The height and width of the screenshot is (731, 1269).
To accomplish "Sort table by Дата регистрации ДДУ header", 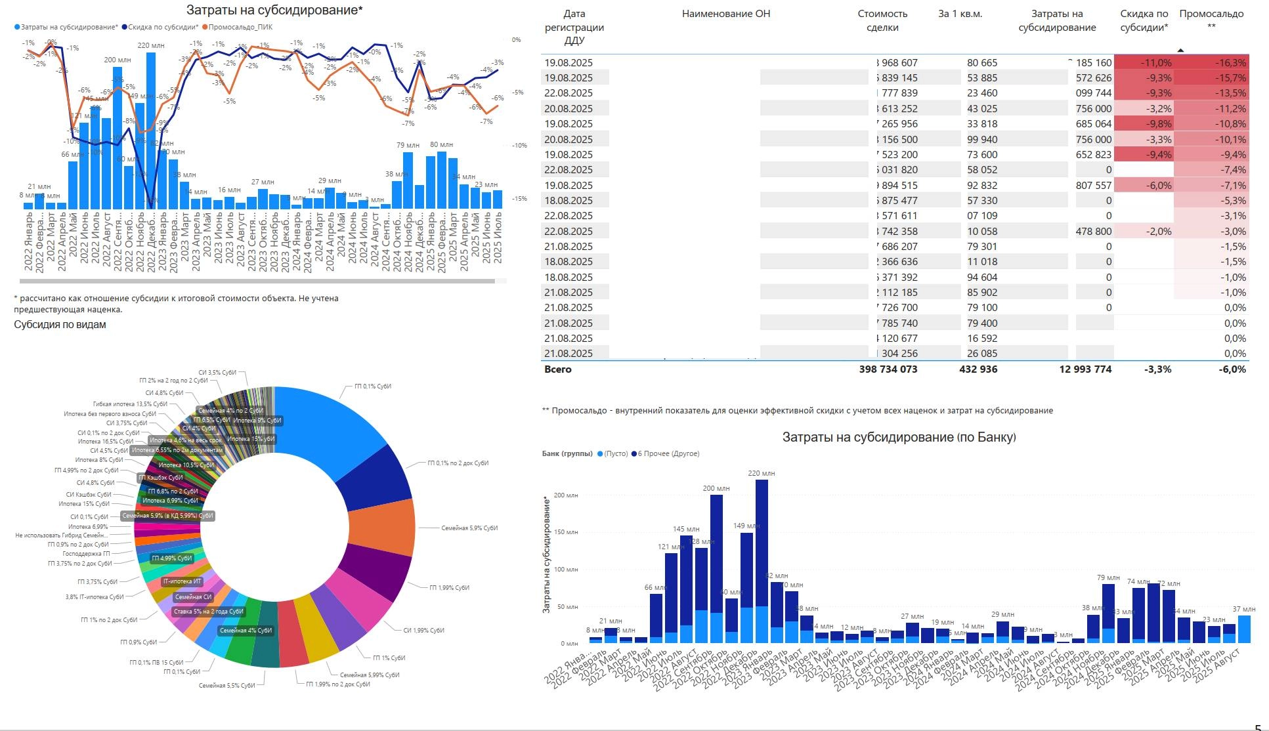I will 574,27.
